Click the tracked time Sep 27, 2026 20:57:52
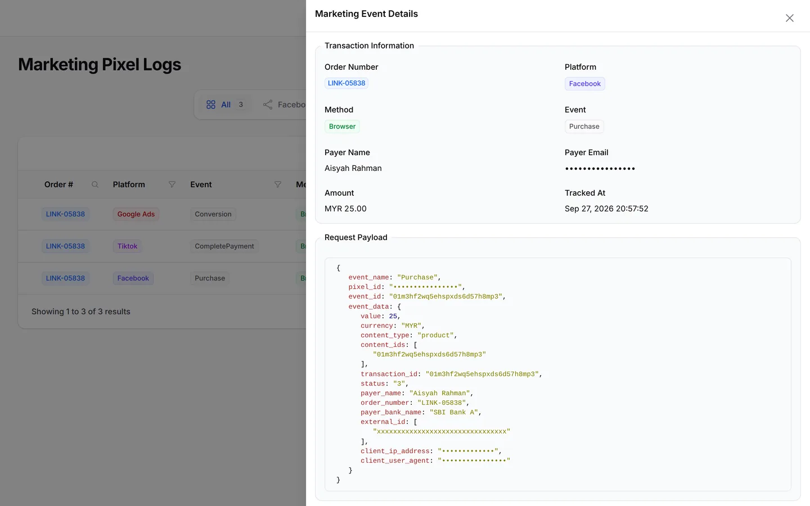The image size is (810, 506). (x=606, y=209)
